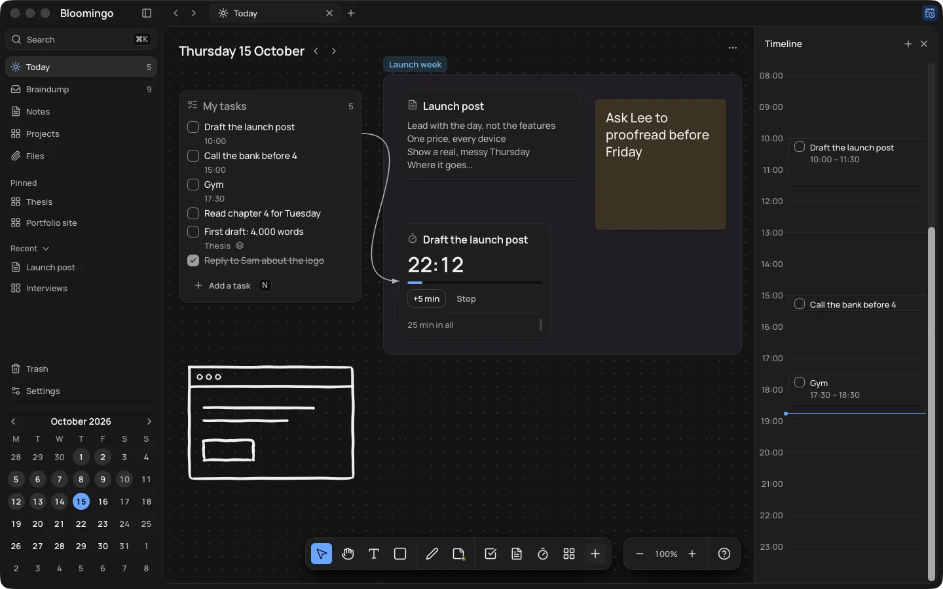This screenshot has width=943, height=589.
Task: Tick First draft: 4,000 words
Action: click(193, 232)
